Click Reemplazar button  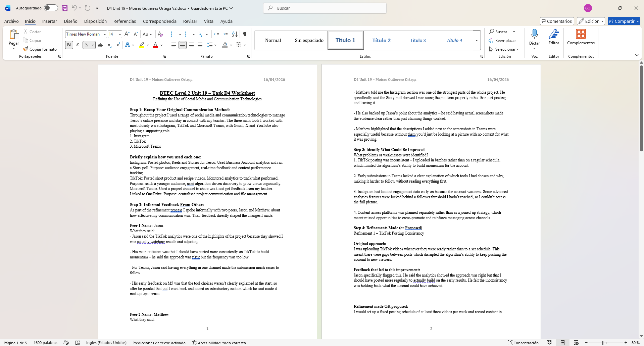point(502,40)
